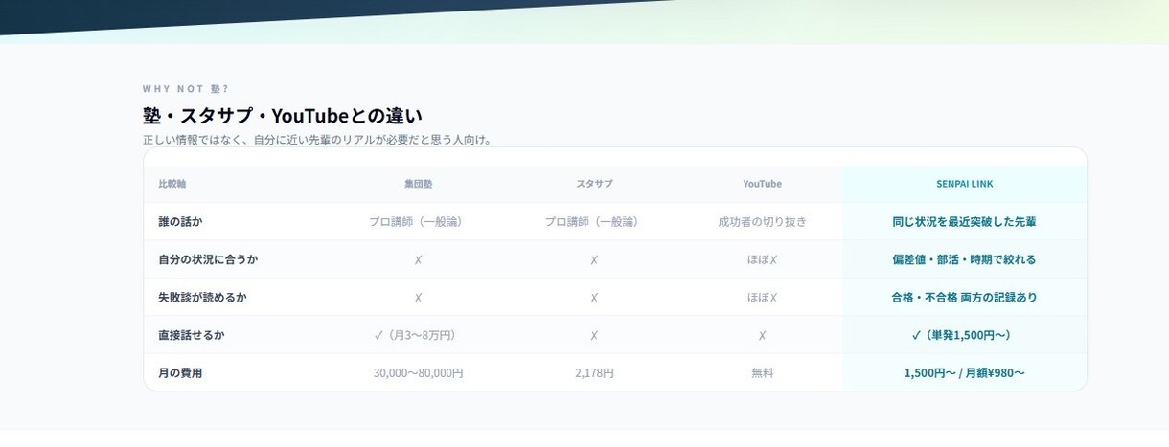The width and height of the screenshot is (1169, 447).
Task: Select the 成功者の切り抜き cell
Action: pyautogui.click(x=762, y=221)
